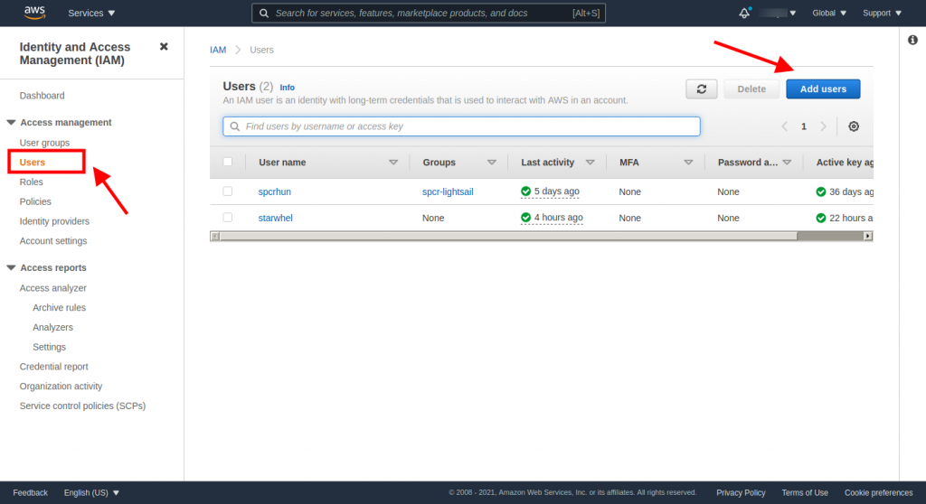Click the horizontal table scrollbar
Viewport: 926px width, 504px height.
pyautogui.click(x=508, y=236)
